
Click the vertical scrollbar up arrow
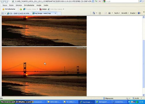(144, 17)
